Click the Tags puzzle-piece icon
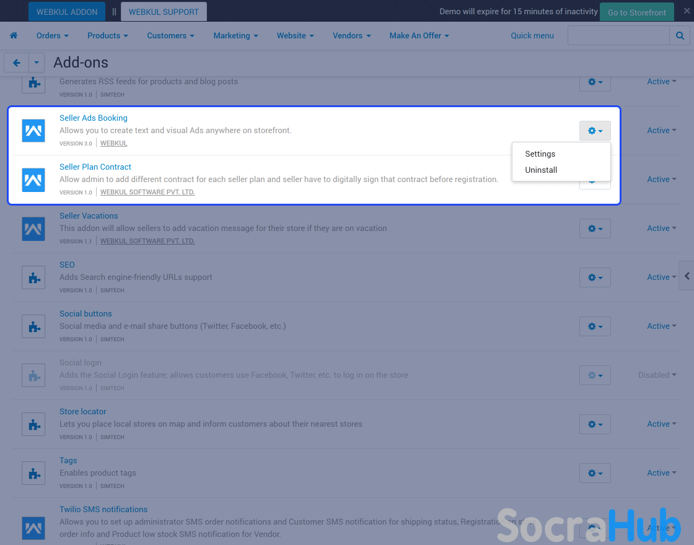Screen dimensions: 694x545 click(33, 473)
